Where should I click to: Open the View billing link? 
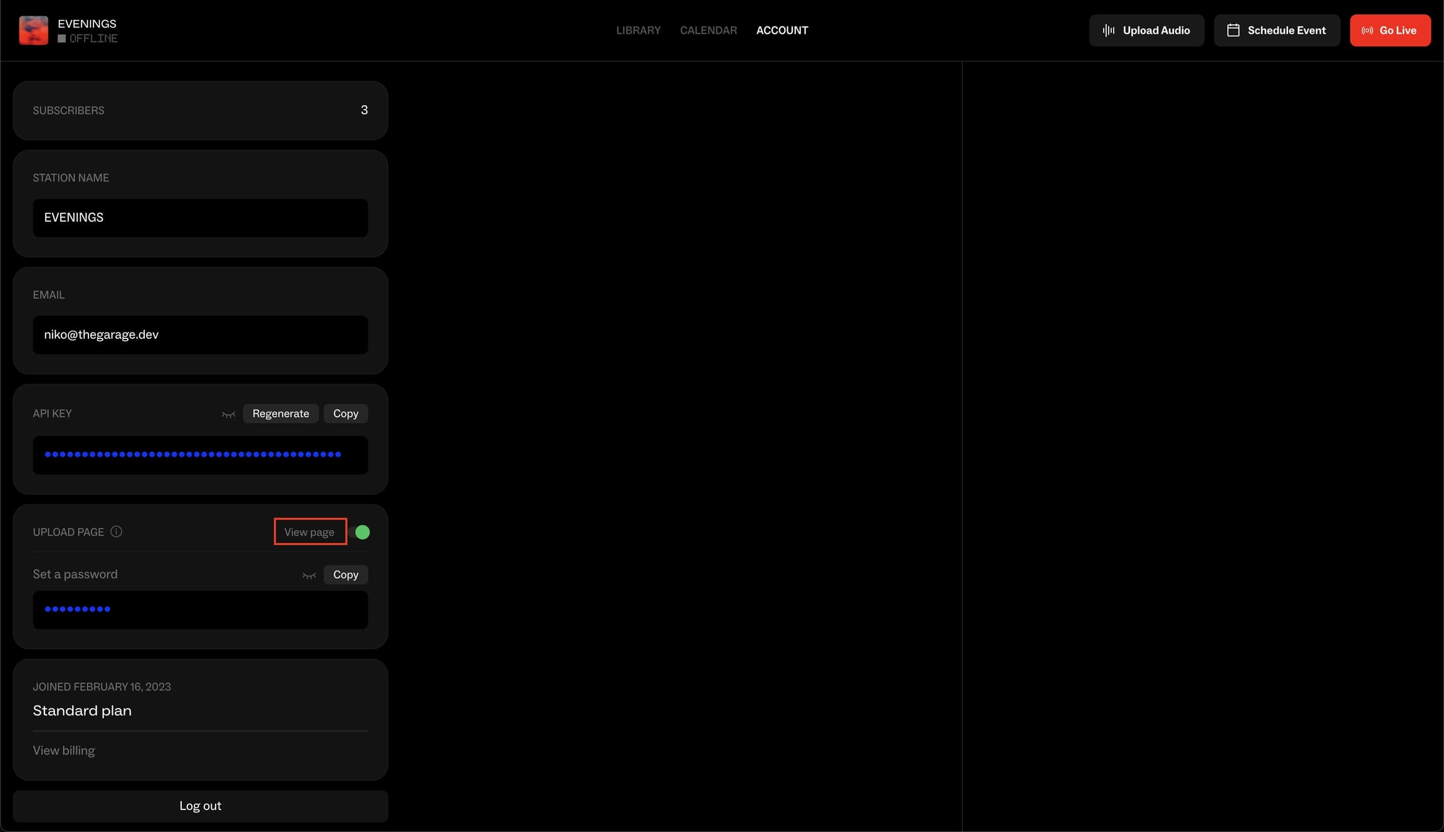(x=63, y=750)
